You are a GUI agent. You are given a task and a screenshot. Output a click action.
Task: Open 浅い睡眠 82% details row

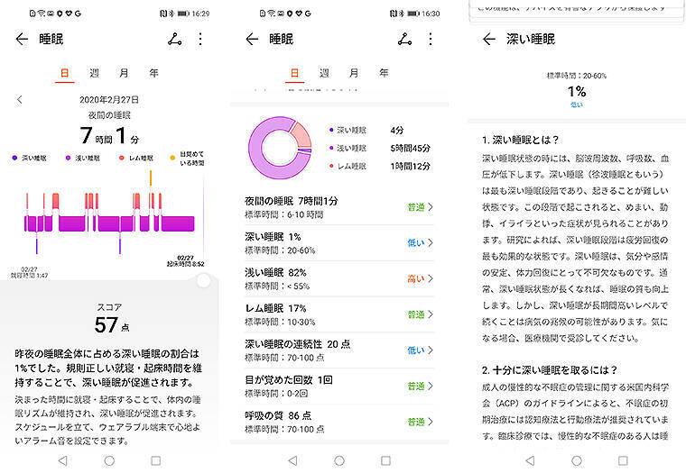(x=339, y=278)
